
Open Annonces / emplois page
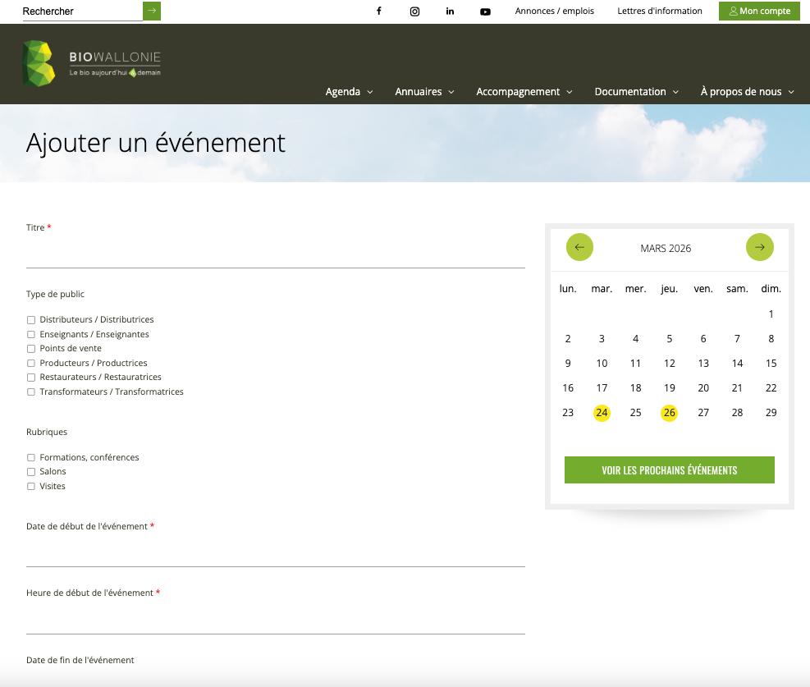click(x=554, y=11)
